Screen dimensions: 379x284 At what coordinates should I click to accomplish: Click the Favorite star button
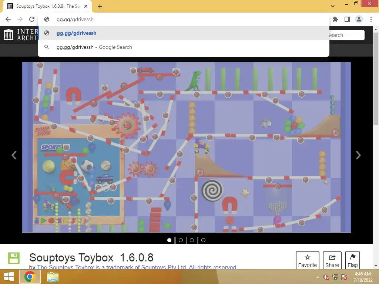pyautogui.click(x=308, y=260)
